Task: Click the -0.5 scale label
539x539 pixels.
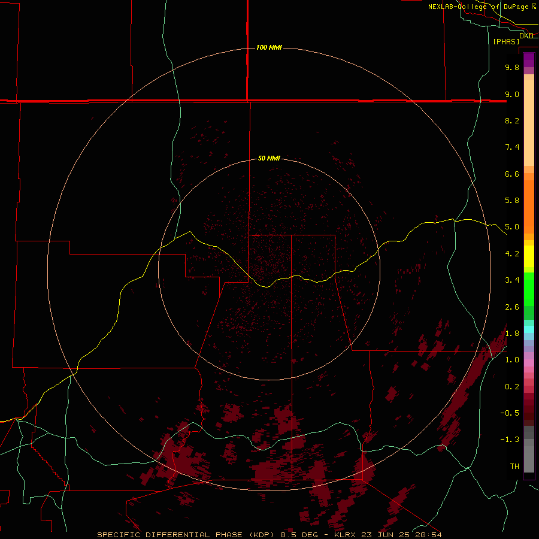Action: (510, 413)
